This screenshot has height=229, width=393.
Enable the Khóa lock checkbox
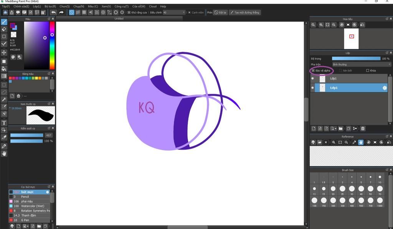coord(368,70)
